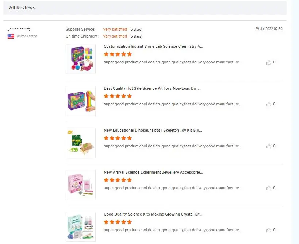View the dinosaur fossil kit thumbnail
The image size is (299, 244).
coord(81,143)
